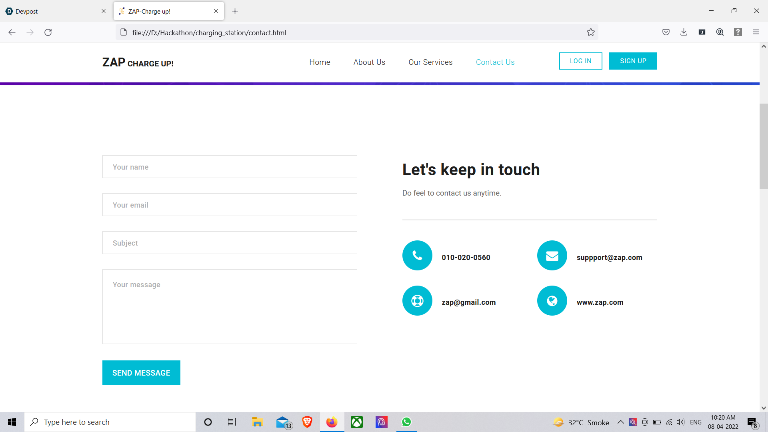Open WhatsApp from the taskbar
768x432 pixels.
coord(406,422)
